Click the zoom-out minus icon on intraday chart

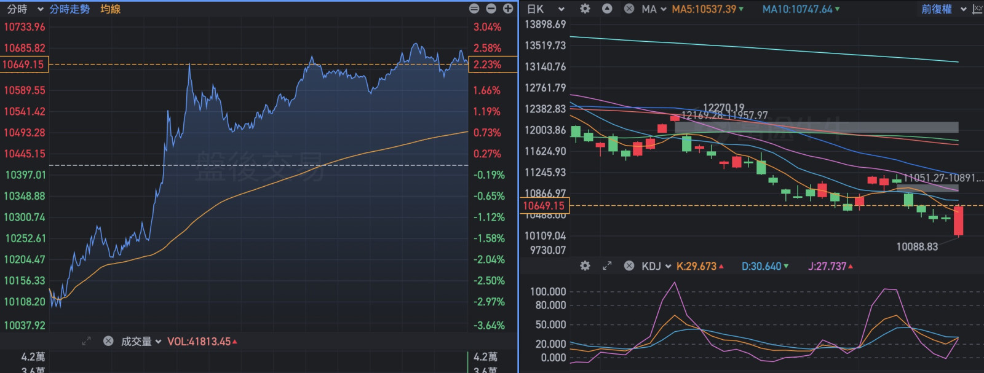[x=491, y=9]
